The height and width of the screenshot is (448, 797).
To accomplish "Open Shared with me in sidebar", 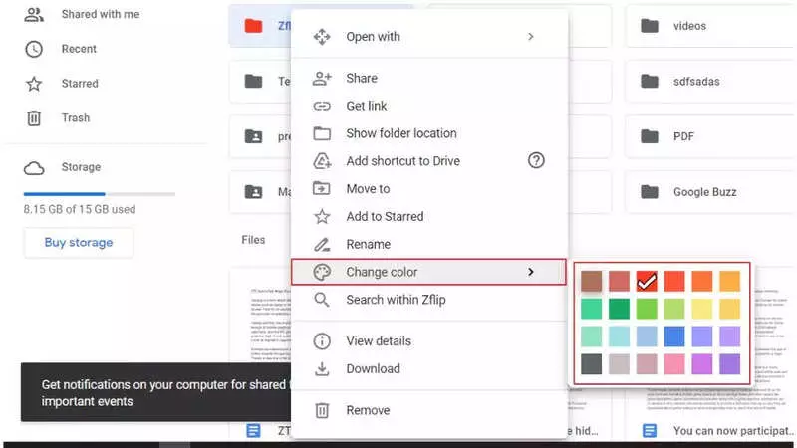I will pyautogui.click(x=101, y=14).
